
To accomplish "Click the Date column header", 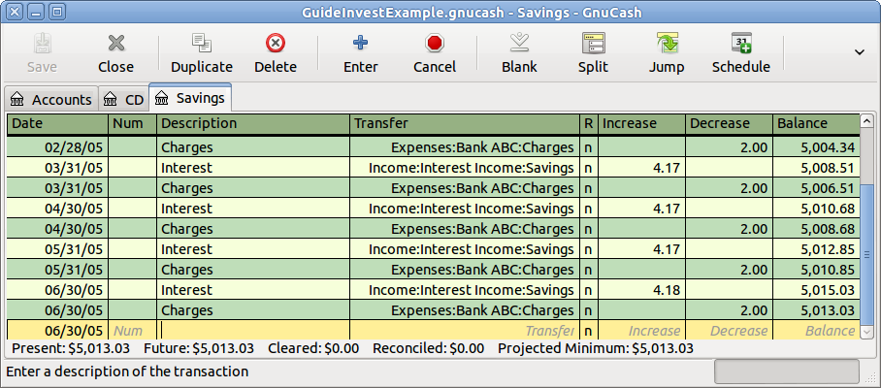I will click(x=57, y=123).
